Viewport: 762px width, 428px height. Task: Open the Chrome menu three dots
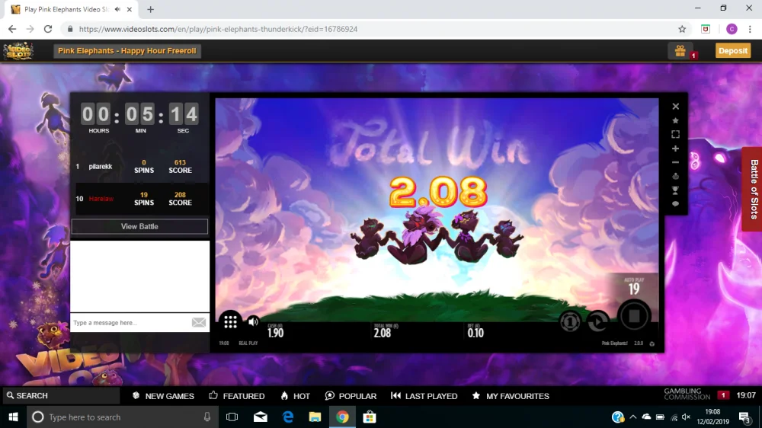click(750, 29)
